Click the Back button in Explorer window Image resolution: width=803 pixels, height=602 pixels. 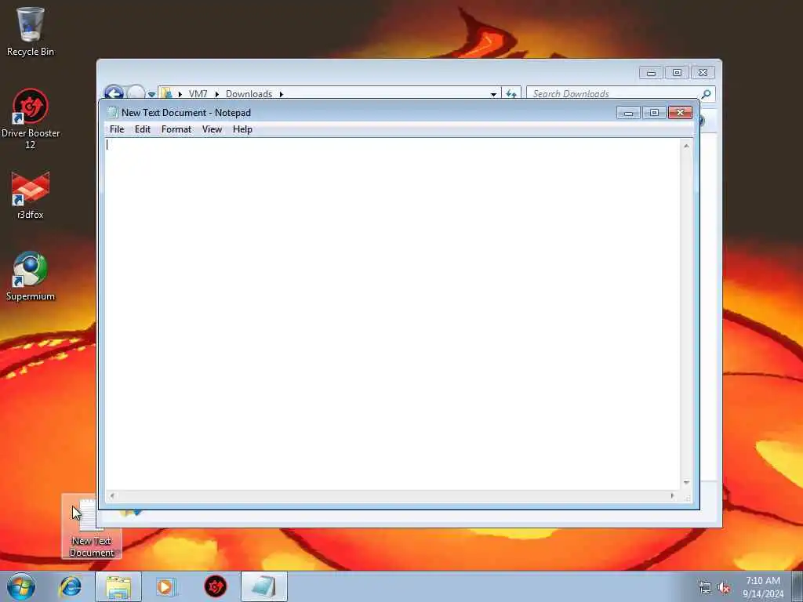pyautogui.click(x=114, y=92)
